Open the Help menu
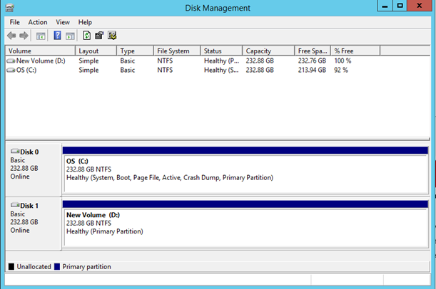The height and width of the screenshot is (289, 436). click(85, 22)
